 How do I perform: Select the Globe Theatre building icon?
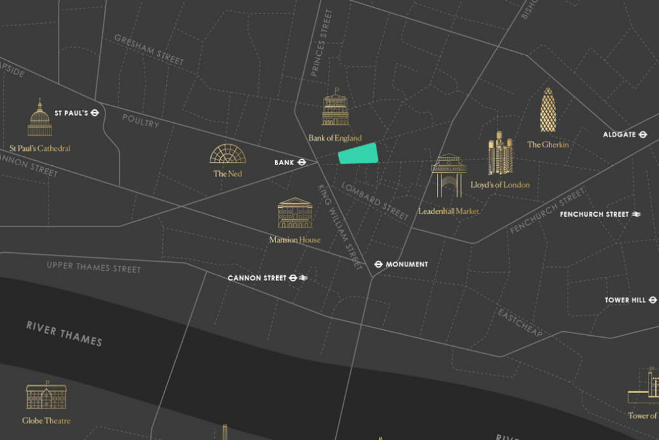click(46, 397)
